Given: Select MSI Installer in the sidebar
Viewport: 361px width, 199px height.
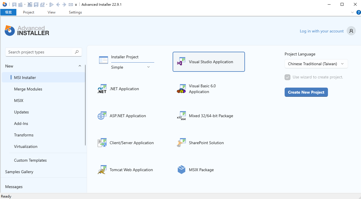Looking at the screenshot, I should 43,78.
